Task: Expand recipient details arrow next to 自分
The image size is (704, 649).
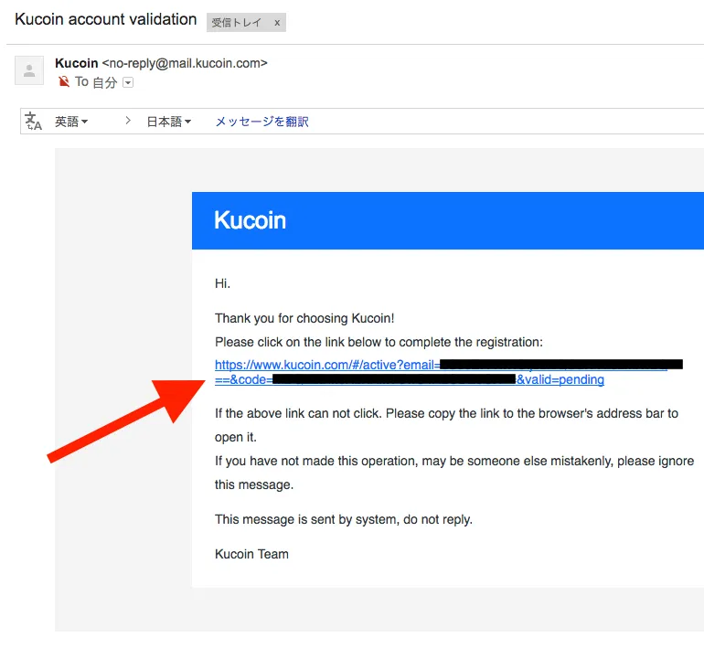Action: point(128,82)
